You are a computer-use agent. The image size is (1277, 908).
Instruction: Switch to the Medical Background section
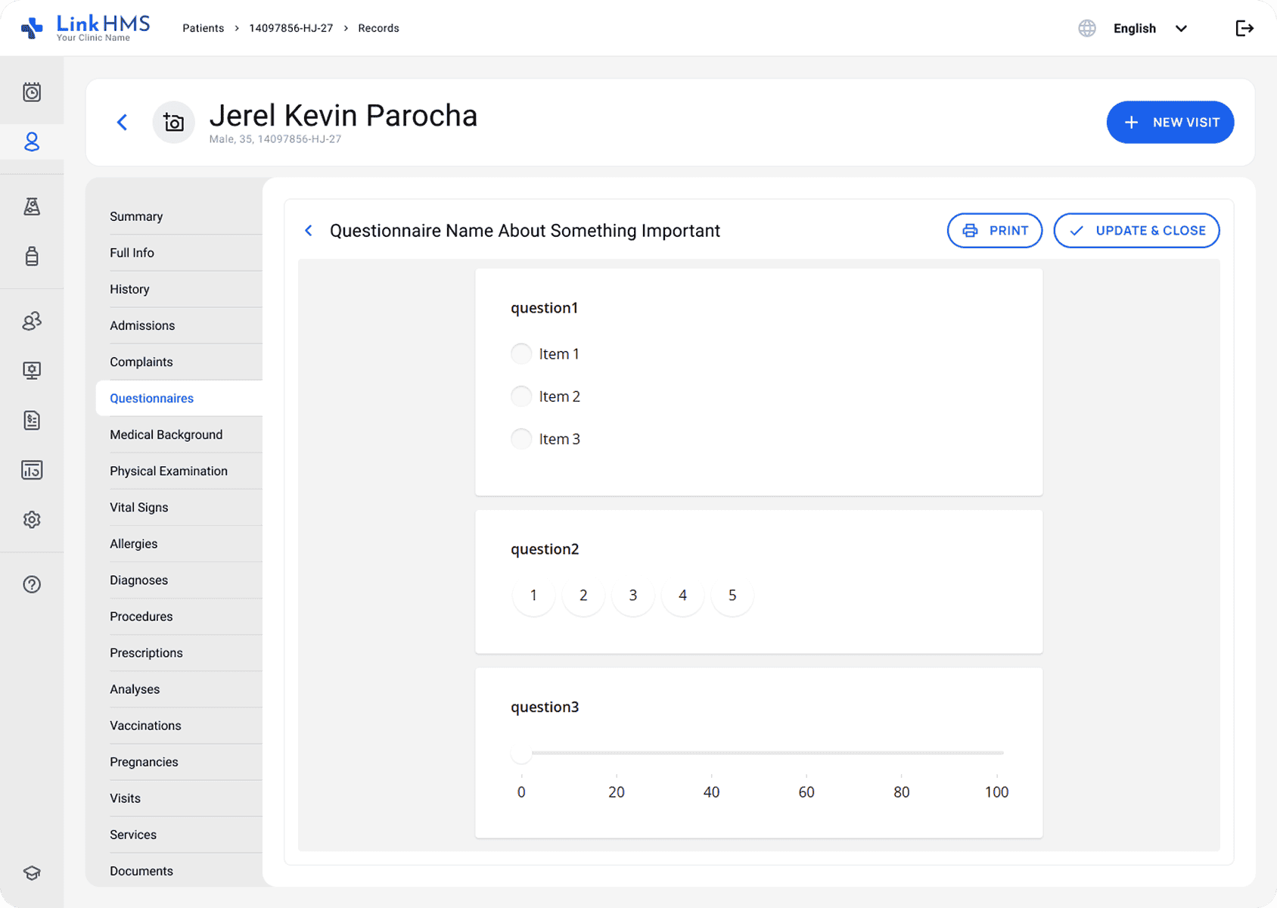pyautogui.click(x=166, y=435)
